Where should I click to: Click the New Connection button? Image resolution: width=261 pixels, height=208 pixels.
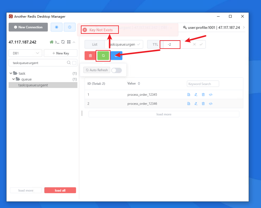(28, 27)
